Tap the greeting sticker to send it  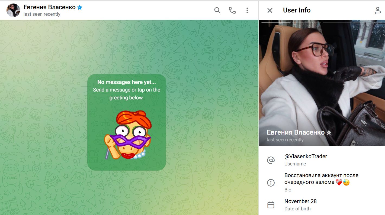point(128,135)
